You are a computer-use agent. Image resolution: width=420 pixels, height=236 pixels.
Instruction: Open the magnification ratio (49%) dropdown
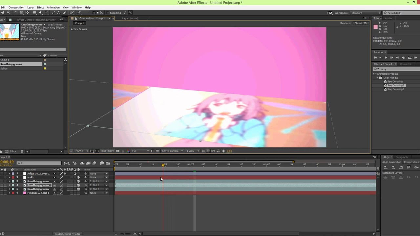point(82,151)
